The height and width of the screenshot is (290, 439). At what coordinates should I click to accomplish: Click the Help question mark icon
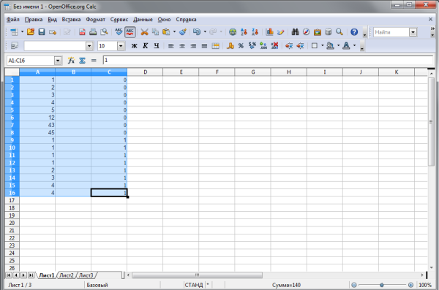point(354,32)
